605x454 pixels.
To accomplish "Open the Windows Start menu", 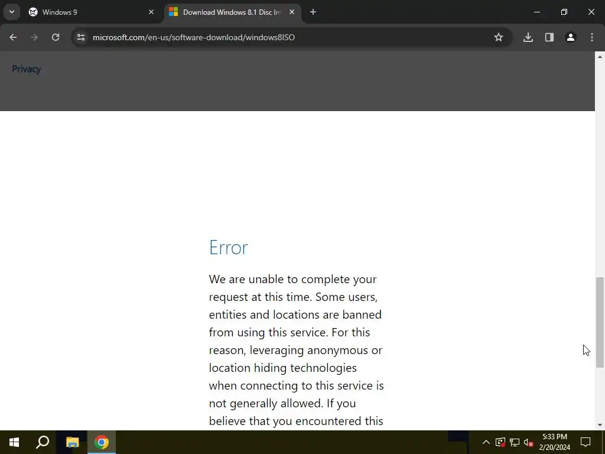I will pos(14,442).
